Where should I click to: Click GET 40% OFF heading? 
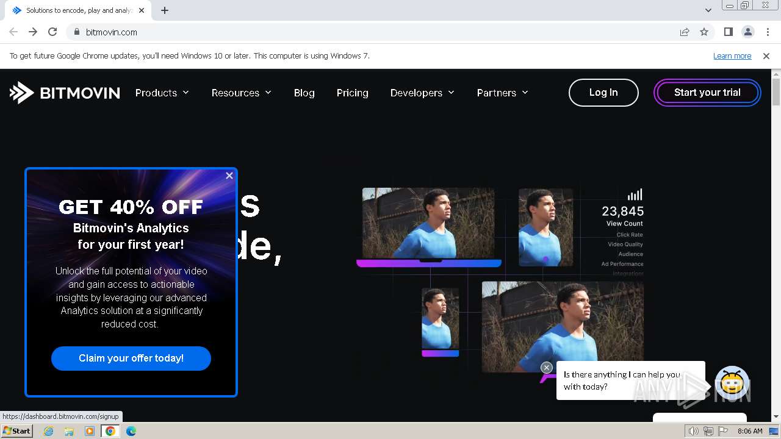tap(131, 207)
